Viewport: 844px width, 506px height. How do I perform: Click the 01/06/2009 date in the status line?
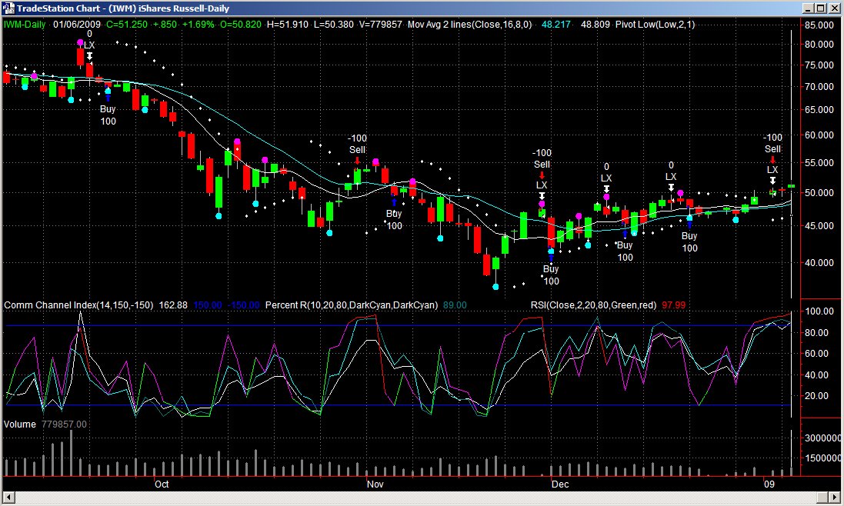[77, 25]
